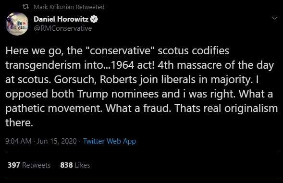Image resolution: width=283 pixels, height=183 pixels.
Task: Open the @RMConservative handle link
Action: (63, 28)
